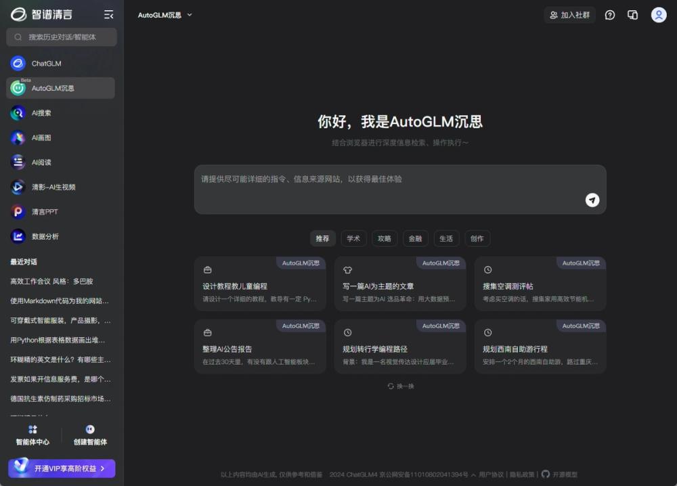
Task: Open the AI阅读 tool
Action: point(60,162)
